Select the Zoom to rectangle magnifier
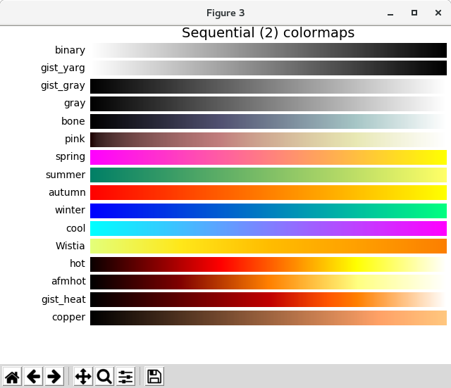 [x=104, y=376]
